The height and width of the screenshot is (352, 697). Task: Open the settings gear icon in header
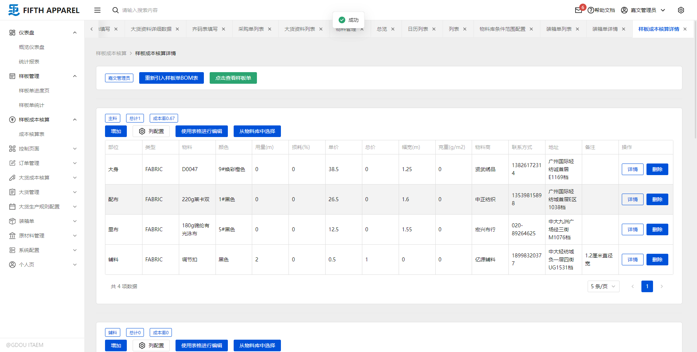(681, 10)
